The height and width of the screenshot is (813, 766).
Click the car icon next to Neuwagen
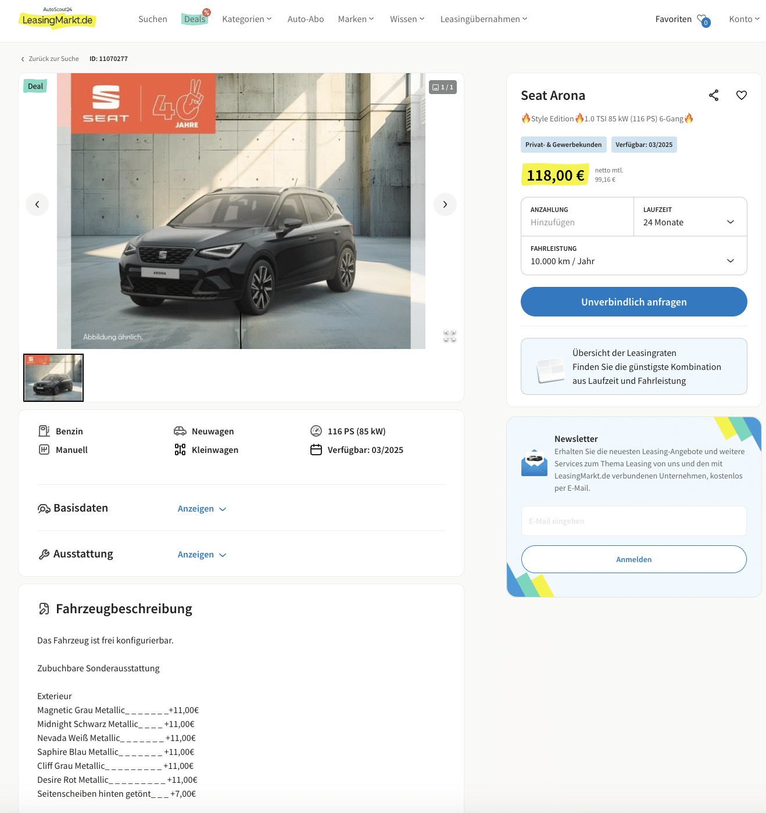click(180, 431)
